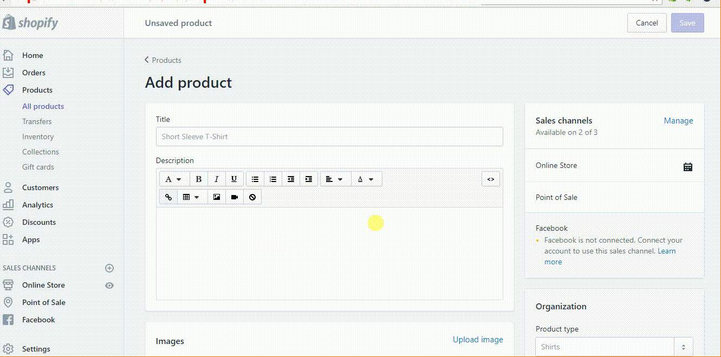Apply underline formatting
Screen dimensions: 721x357
(233, 179)
